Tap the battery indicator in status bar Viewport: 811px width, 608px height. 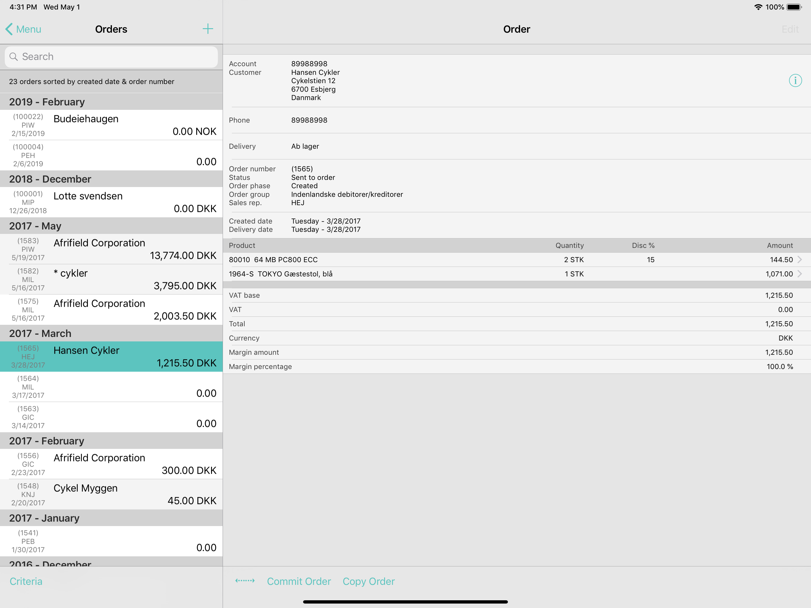[794, 7]
